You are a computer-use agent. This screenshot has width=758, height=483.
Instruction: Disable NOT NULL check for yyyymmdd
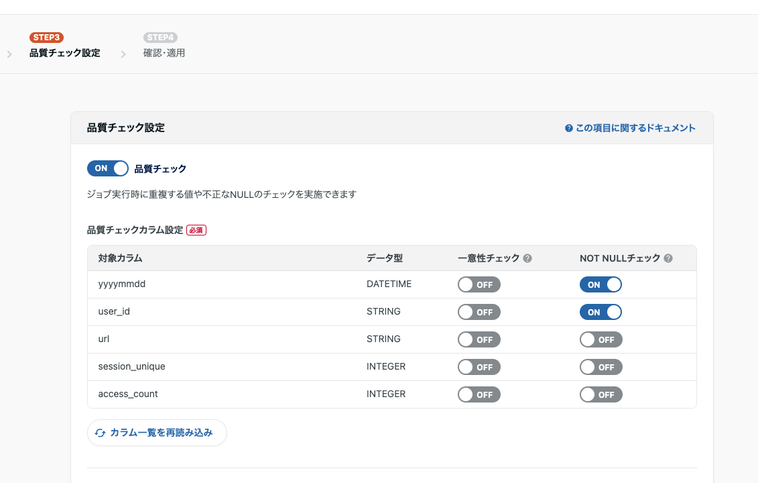(601, 284)
